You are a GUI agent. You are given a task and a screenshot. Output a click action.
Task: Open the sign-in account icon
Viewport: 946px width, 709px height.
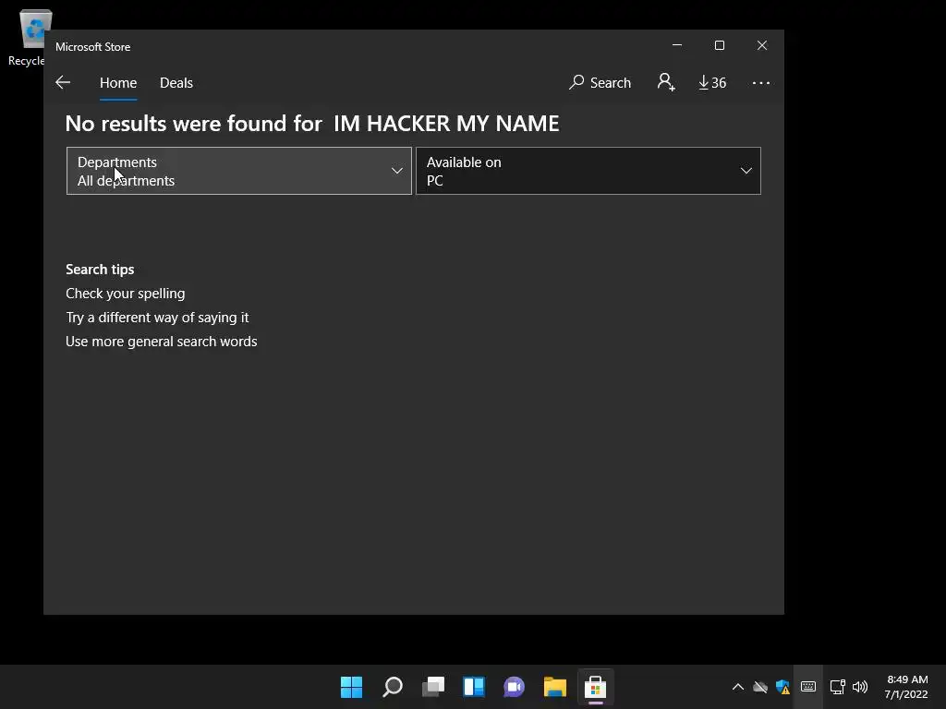(x=666, y=82)
